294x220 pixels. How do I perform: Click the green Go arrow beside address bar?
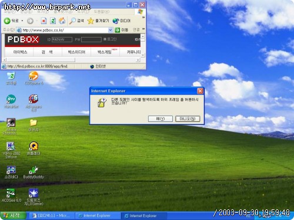point(117,30)
